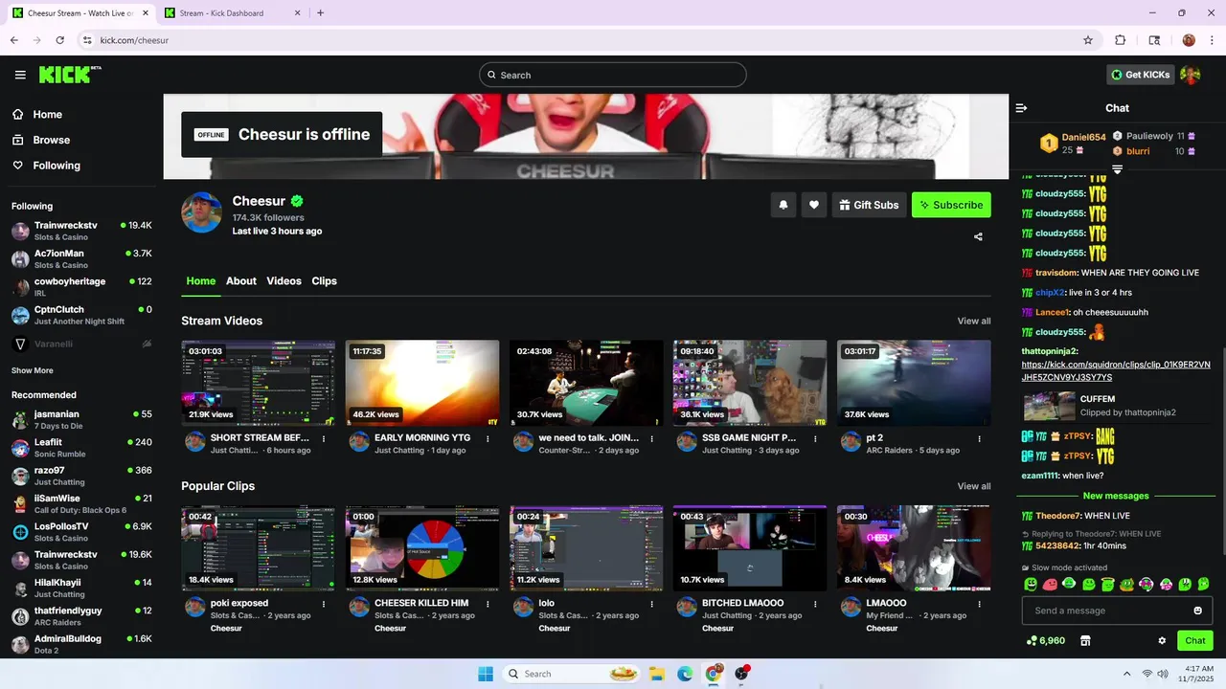Open thattopninja2's clip link in chat
This screenshot has width=1226, height=689.
pos(1116,371)
